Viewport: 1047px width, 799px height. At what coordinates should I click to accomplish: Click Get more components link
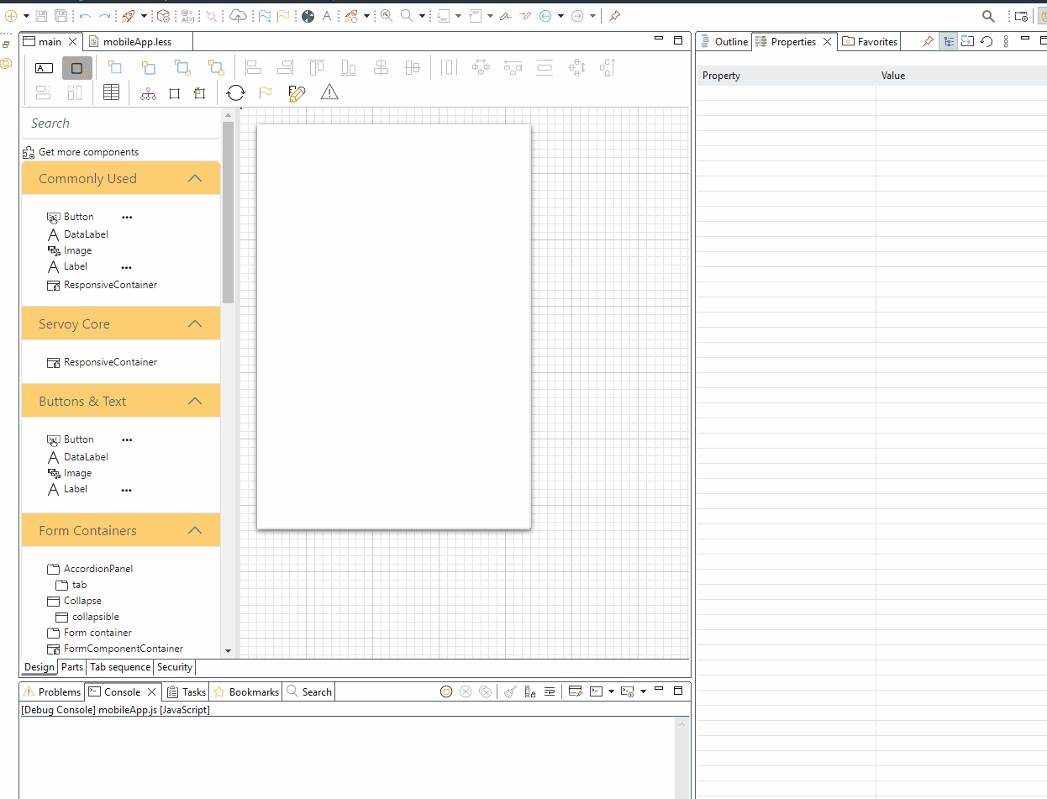click(88, 152)
